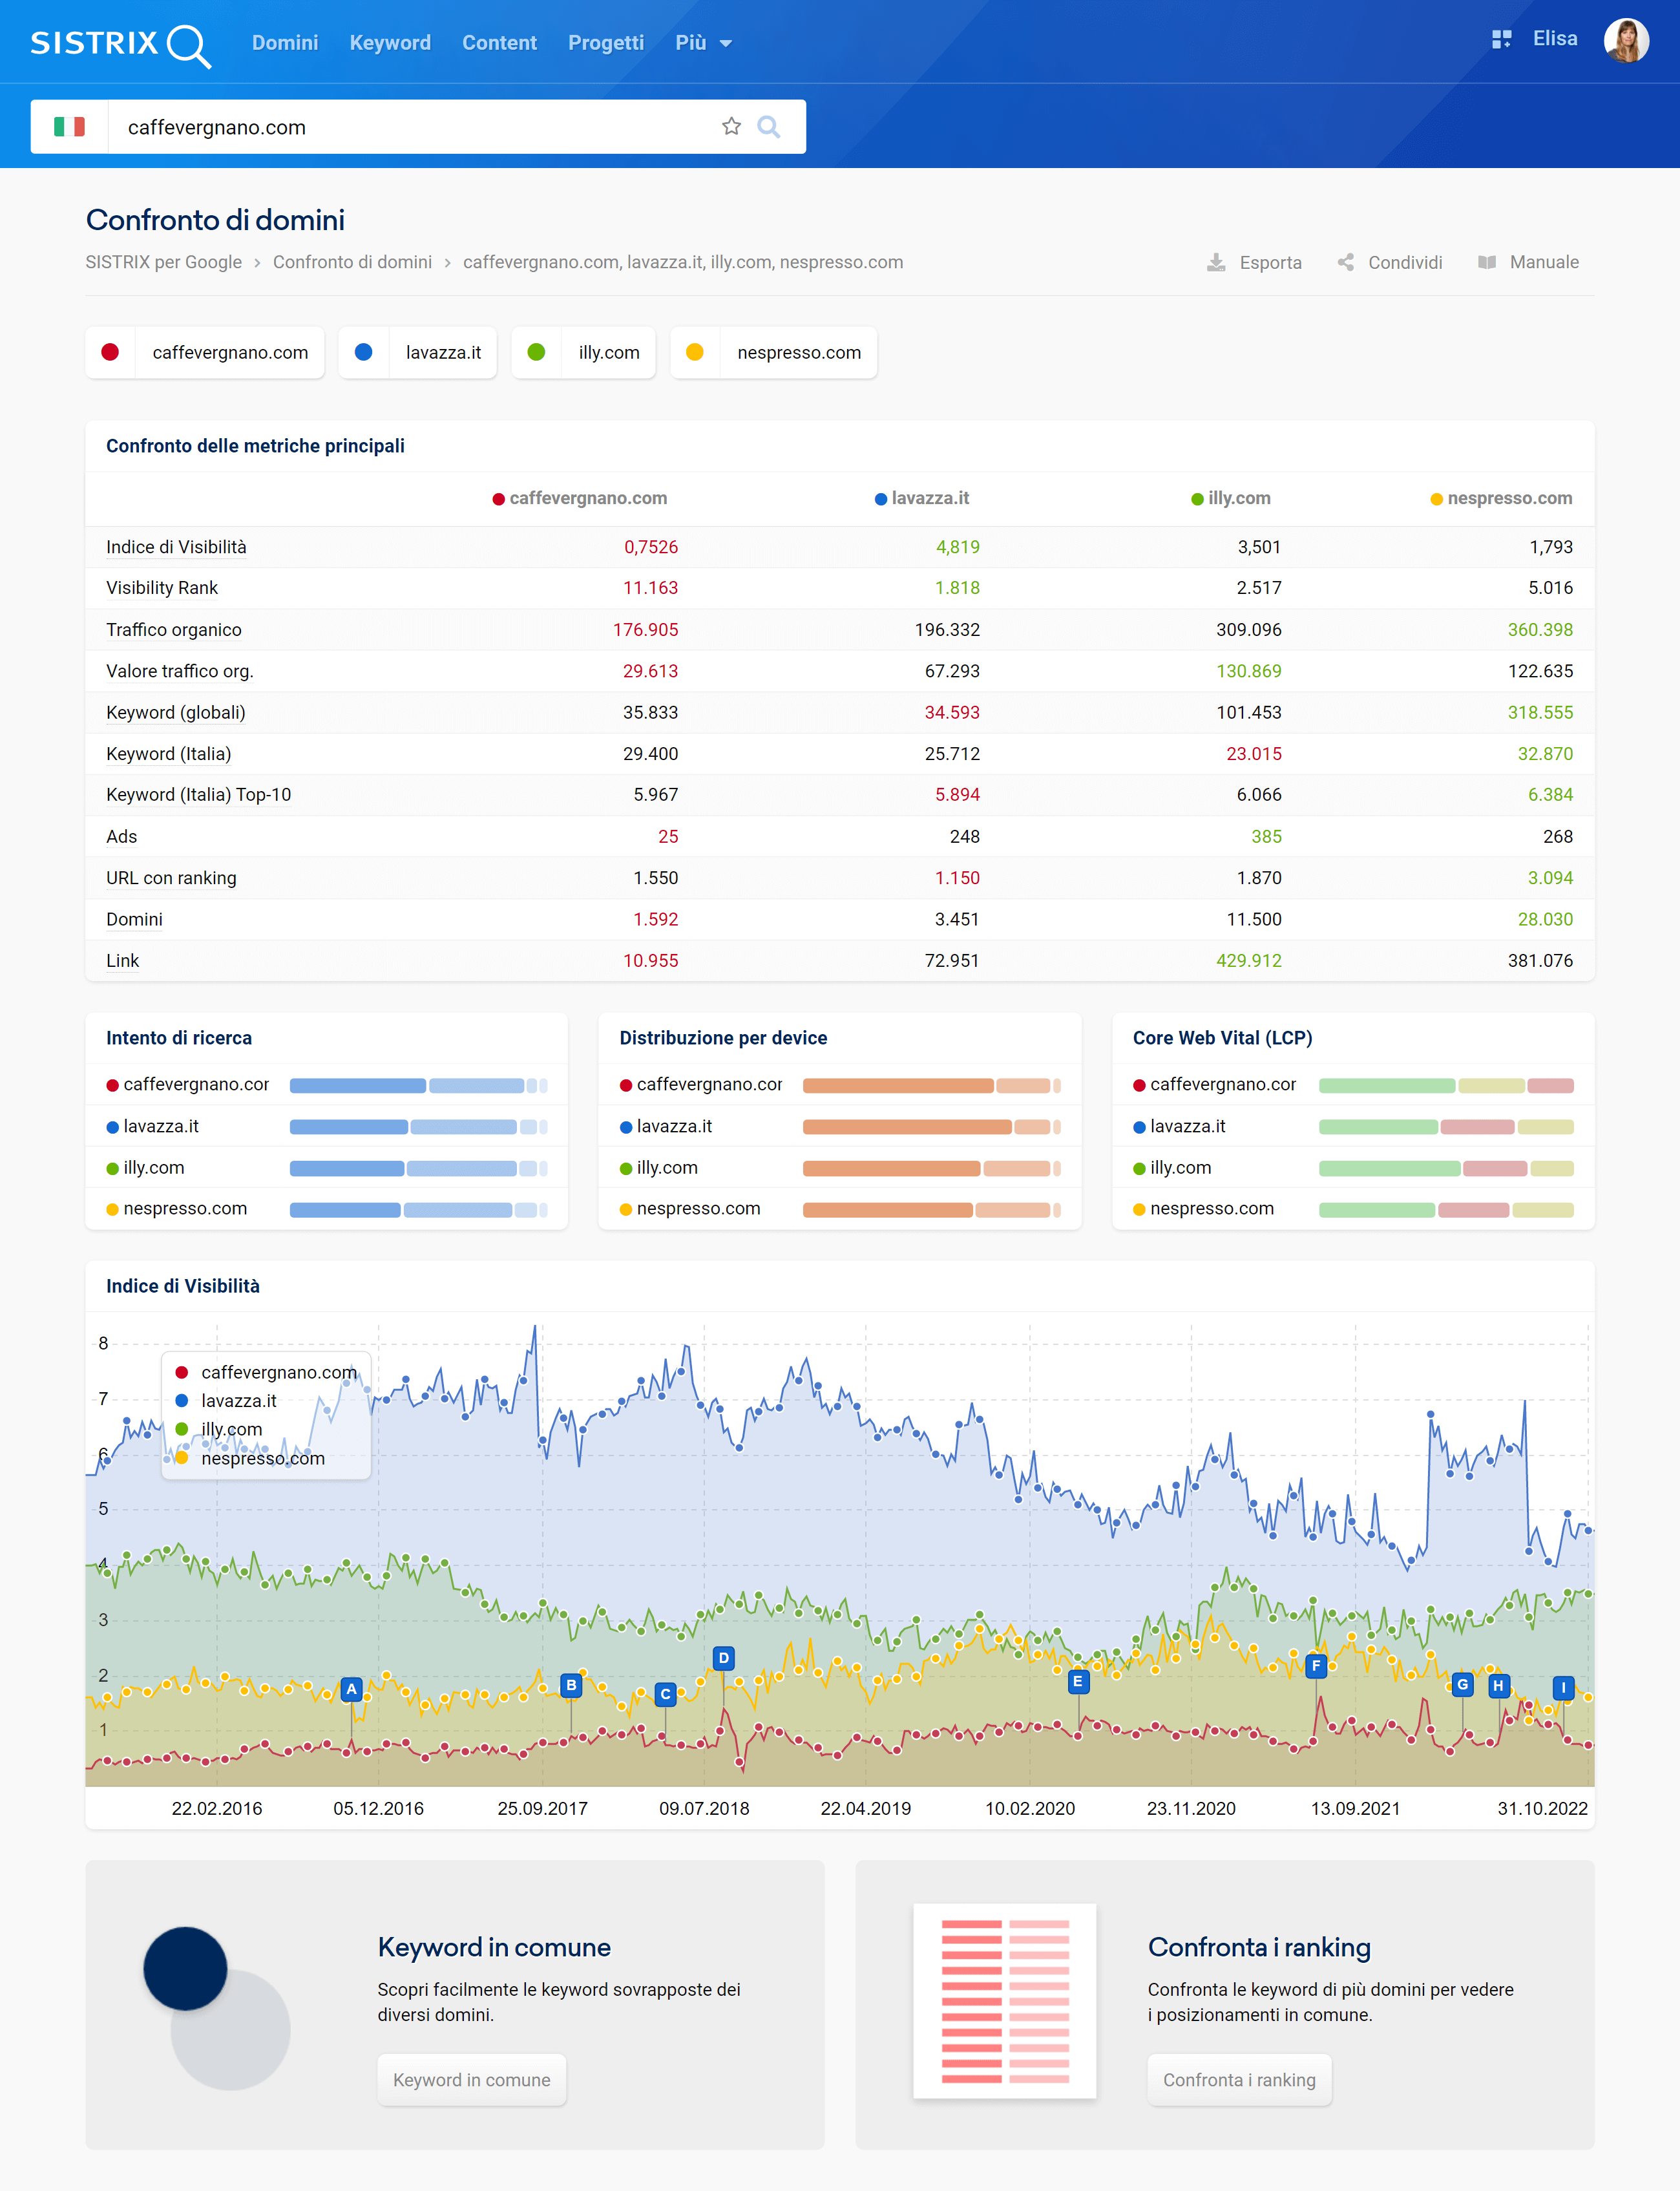Click event pin D on chart

(x=724, y=1658)
